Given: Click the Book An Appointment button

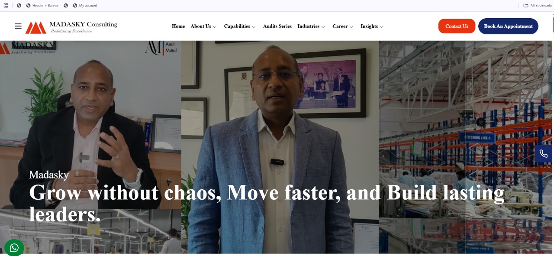Looking at the screenshot, I should (x=508, y=26).
